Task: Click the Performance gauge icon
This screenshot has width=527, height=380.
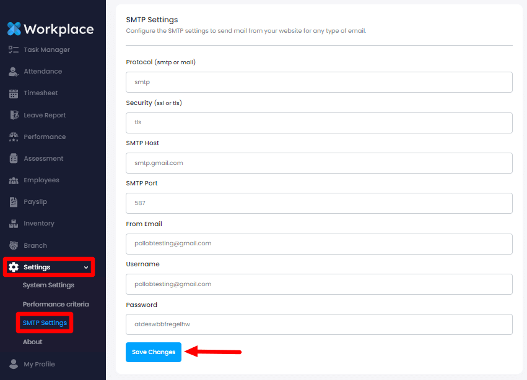Action: click(14, 137)
